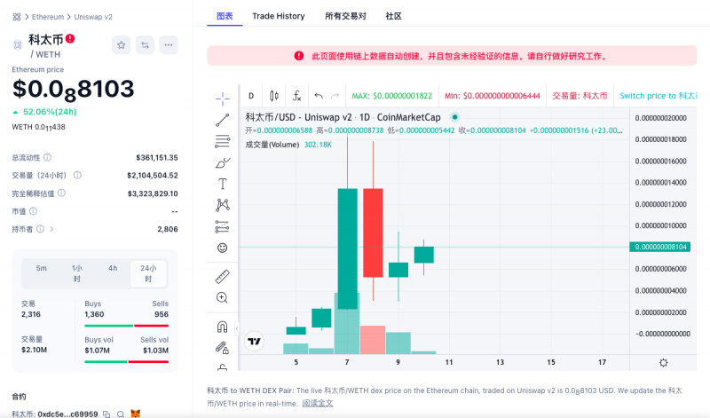Open the D interval selector
Viewport: 710px width, 418px height.
pos(251,96)
